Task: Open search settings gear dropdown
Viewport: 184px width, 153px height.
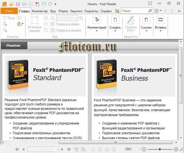Action: point(158,11)
